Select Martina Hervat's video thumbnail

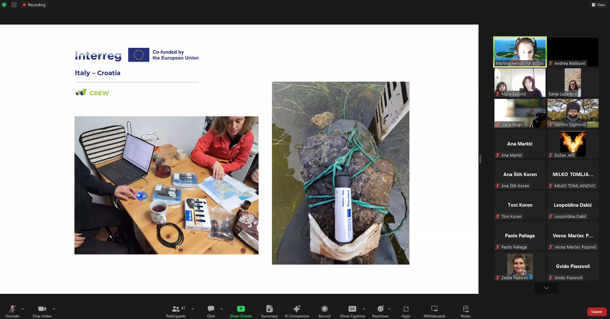point(520,52)
